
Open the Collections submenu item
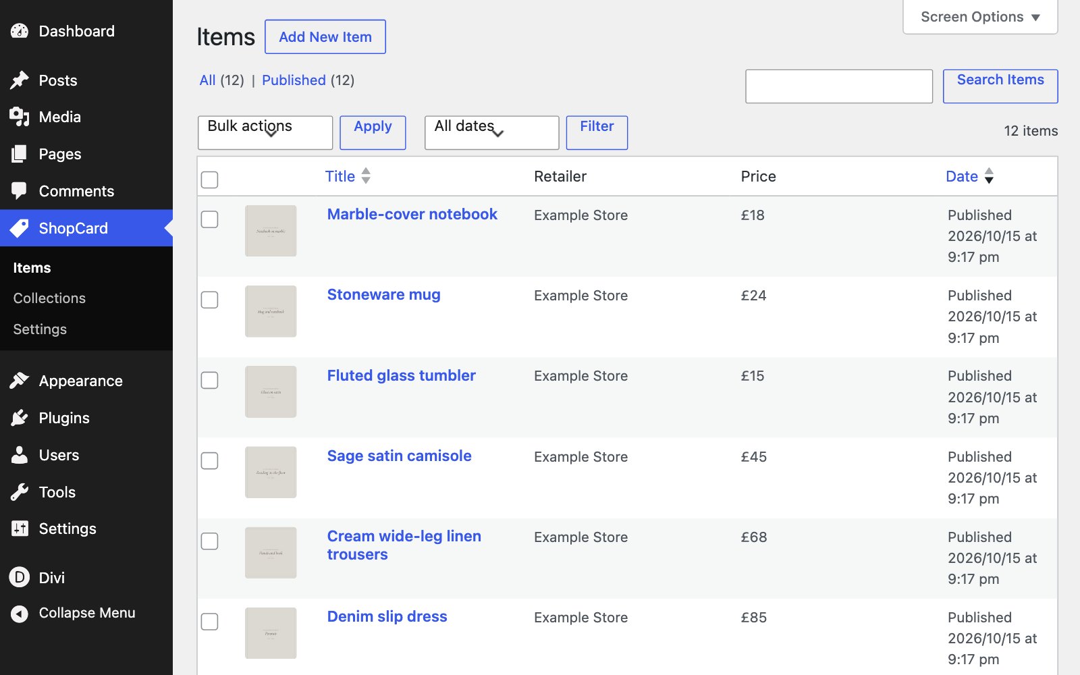click(x=49, y=298)
